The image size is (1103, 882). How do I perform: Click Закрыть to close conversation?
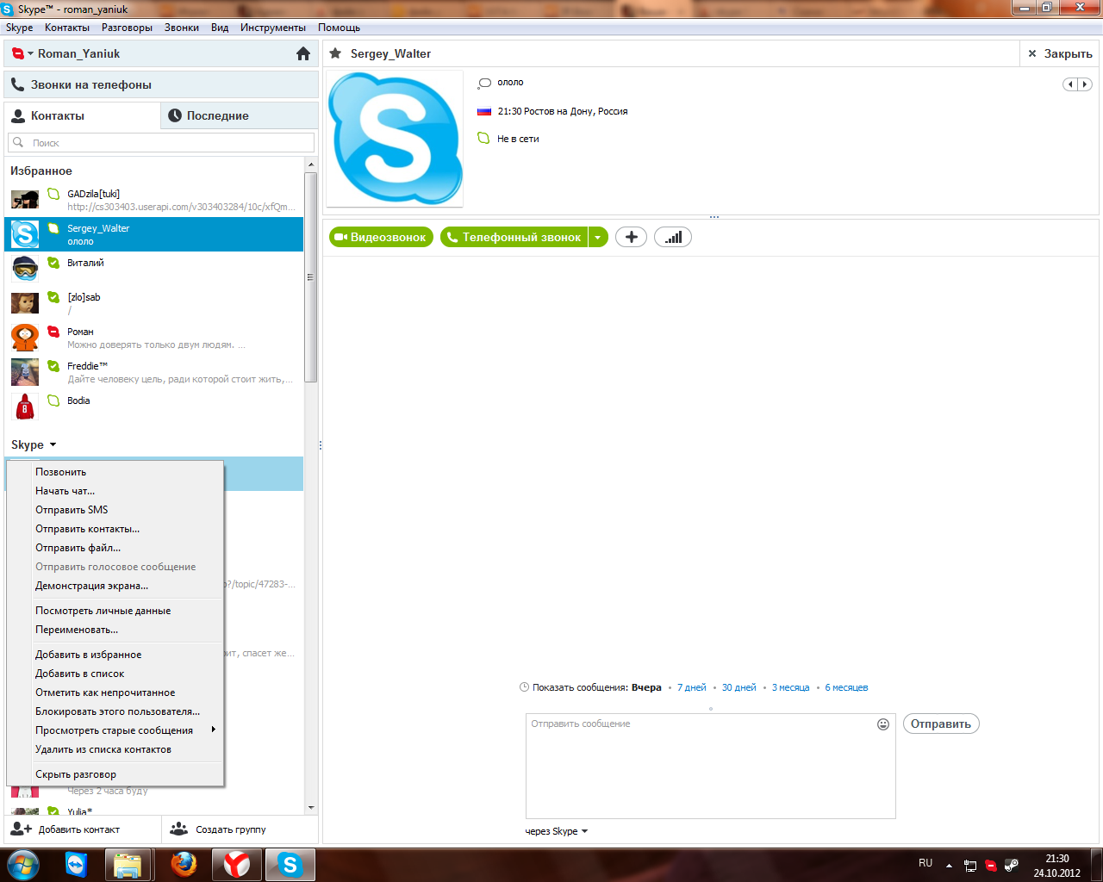pyautogui.click(x=1060, y=53)
